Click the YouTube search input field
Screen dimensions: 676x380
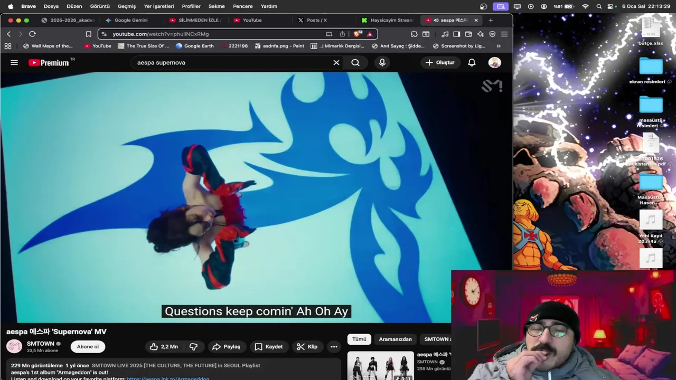(x=232, y=62)
